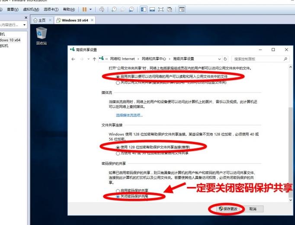Minimize the 高级共享设置 window
The image size is (295, 225).
point(260,49)
